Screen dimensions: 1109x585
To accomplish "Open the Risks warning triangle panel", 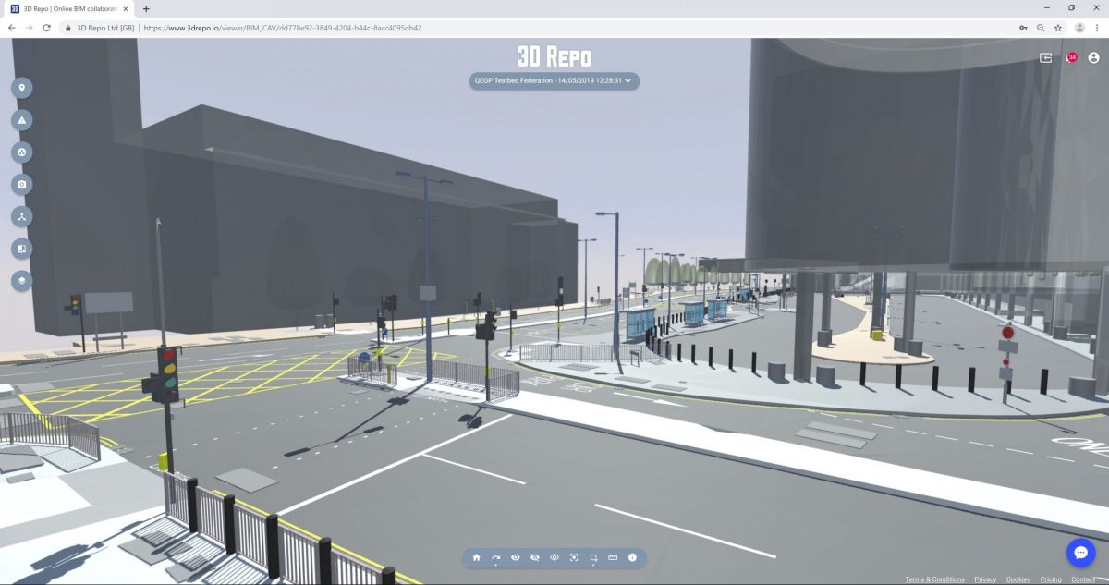I will pyautogui.click(x=22, y=120).
